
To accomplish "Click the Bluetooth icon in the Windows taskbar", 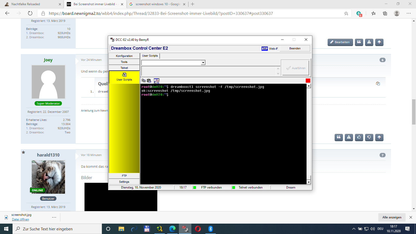I will (211, 229).
